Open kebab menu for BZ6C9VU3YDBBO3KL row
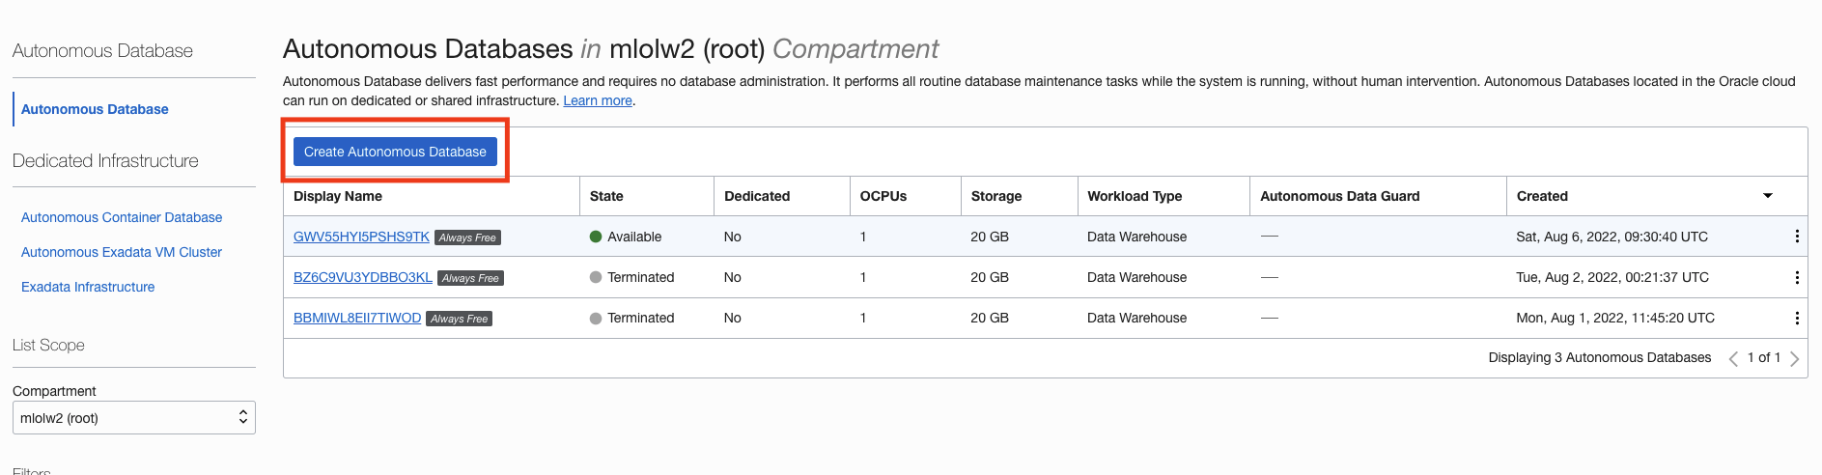 [x=1796, y=277]
